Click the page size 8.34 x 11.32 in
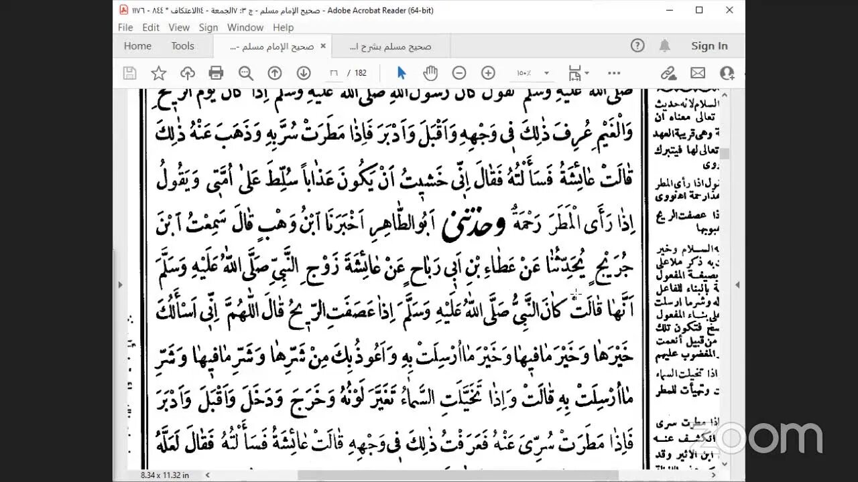Screen dimensions: 858x482 pos(164,475)
